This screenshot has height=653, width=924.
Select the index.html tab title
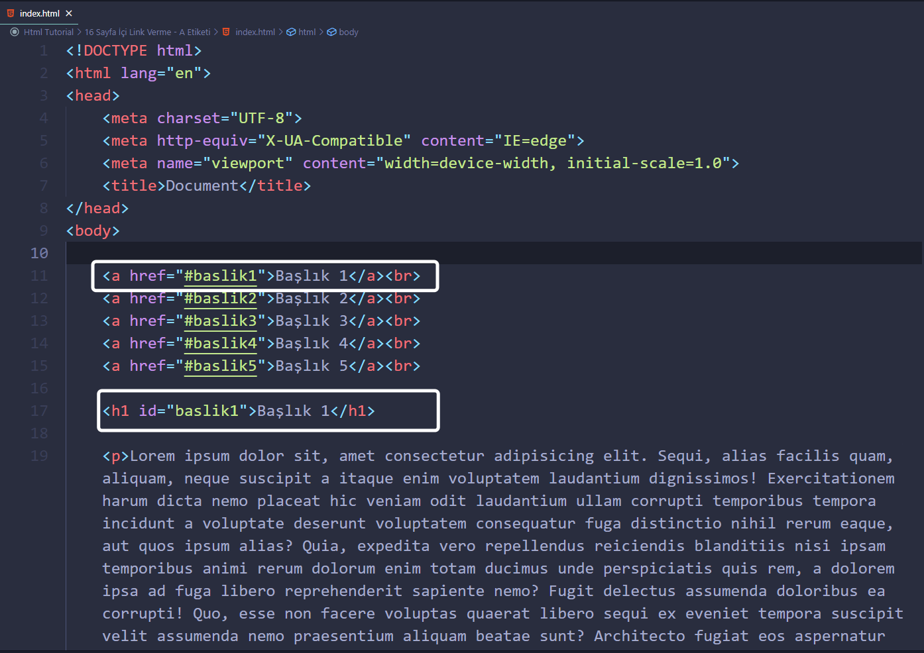tap(40, 13)
